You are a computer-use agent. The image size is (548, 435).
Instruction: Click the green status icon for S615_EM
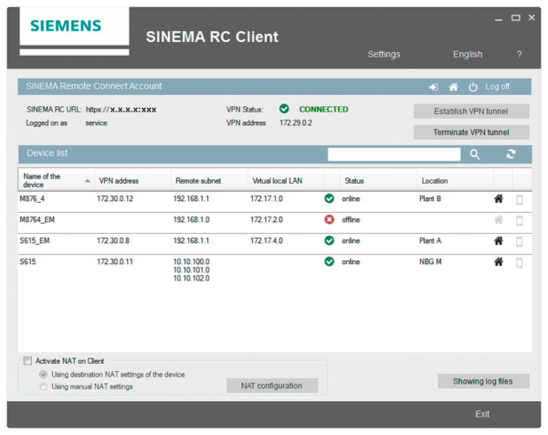329,241
